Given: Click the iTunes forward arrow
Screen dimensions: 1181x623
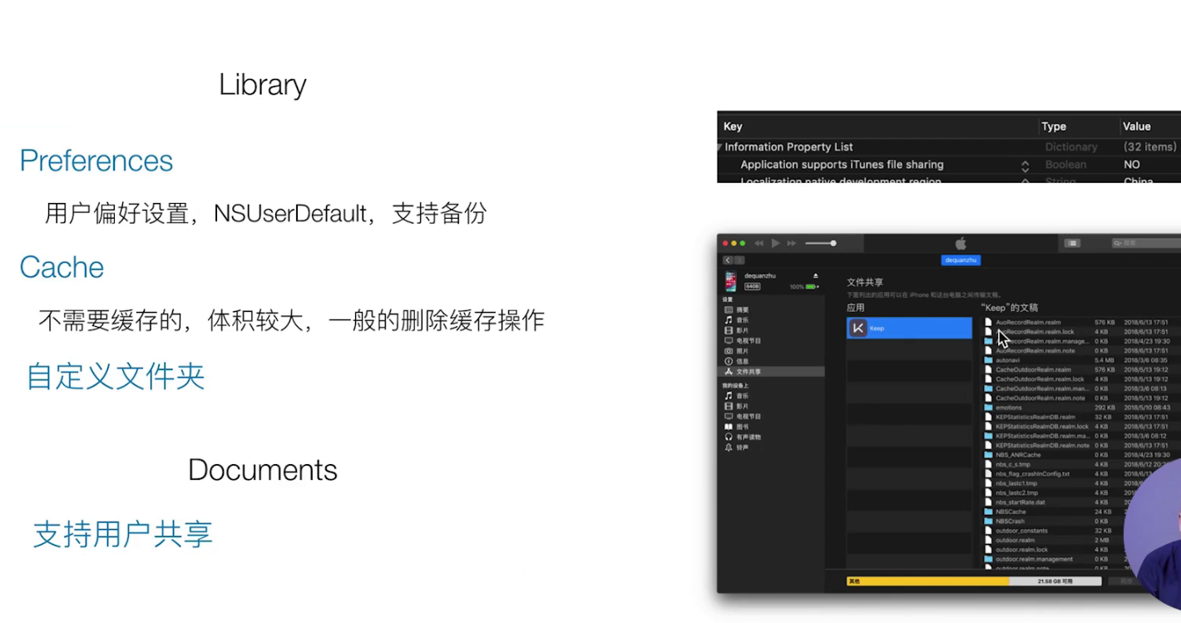Looking at the screenshot, I should (x=739, y=260).
